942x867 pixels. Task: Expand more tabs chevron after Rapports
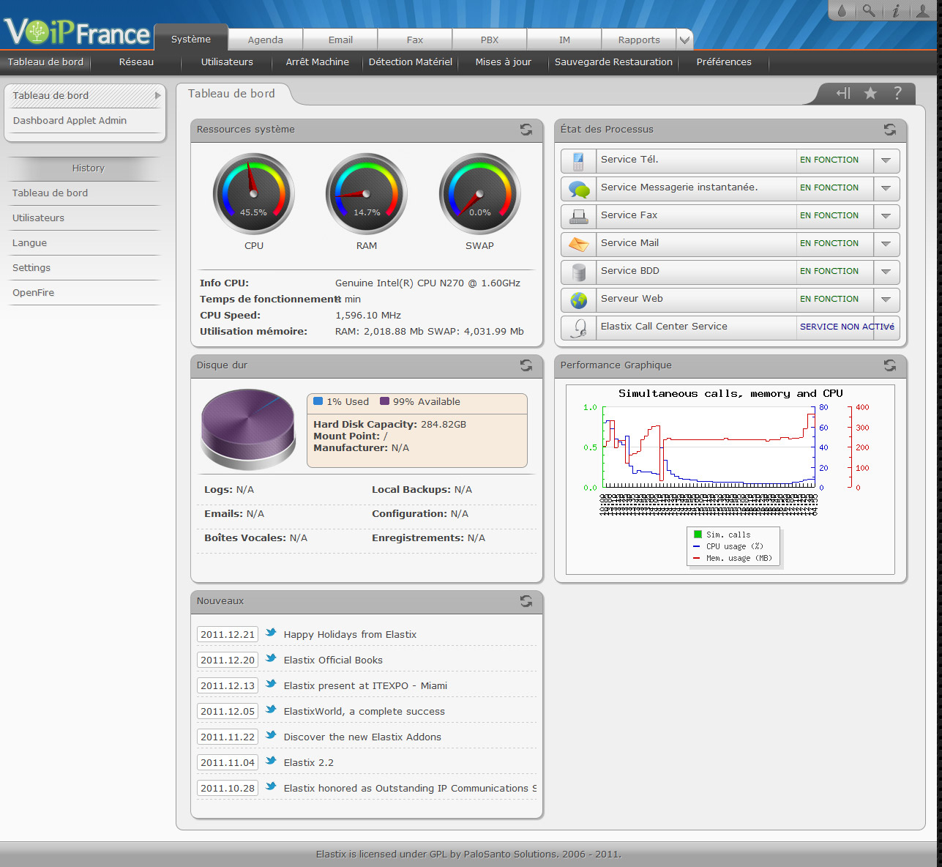[x=684, y=40]
